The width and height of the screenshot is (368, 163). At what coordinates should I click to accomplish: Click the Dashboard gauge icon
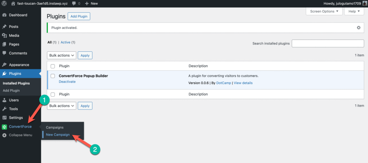pyautogui.click(x=4, y=15)
